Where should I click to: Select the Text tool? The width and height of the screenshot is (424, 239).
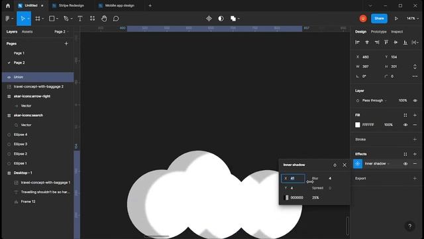point(80,19)
